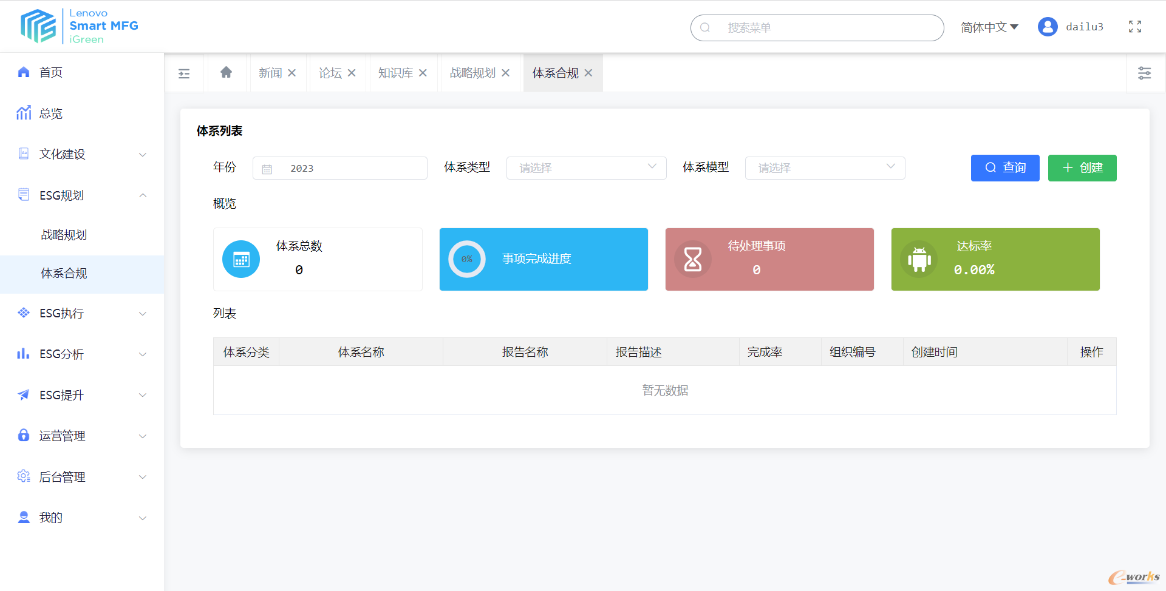
Task: Click the ESG提升 paper plane icon
Action: pyautogui.click(x=24, y=394)
